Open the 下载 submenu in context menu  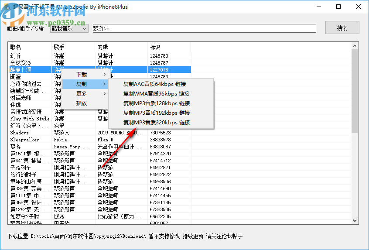[85, 74]
